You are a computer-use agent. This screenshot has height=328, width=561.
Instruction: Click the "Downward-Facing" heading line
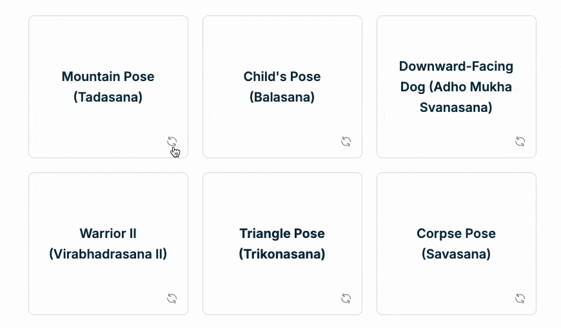[x=456, y=66]
